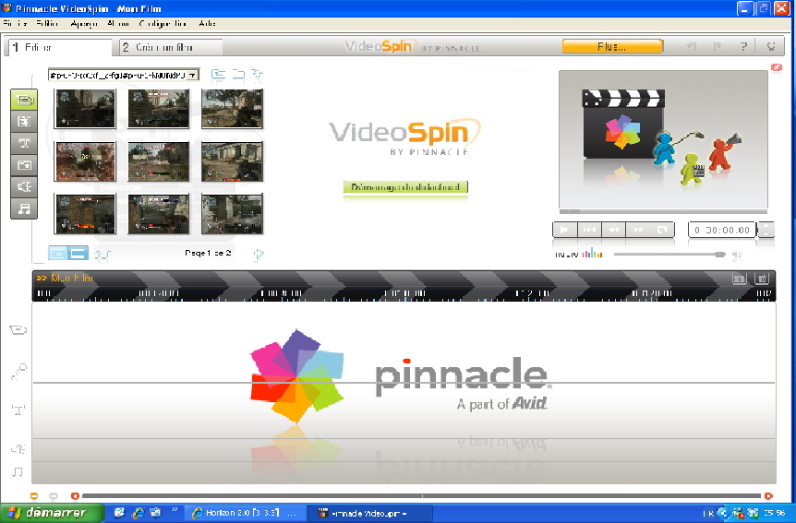
Task: Click the orange zoom out timeline button
Action: 34,495
